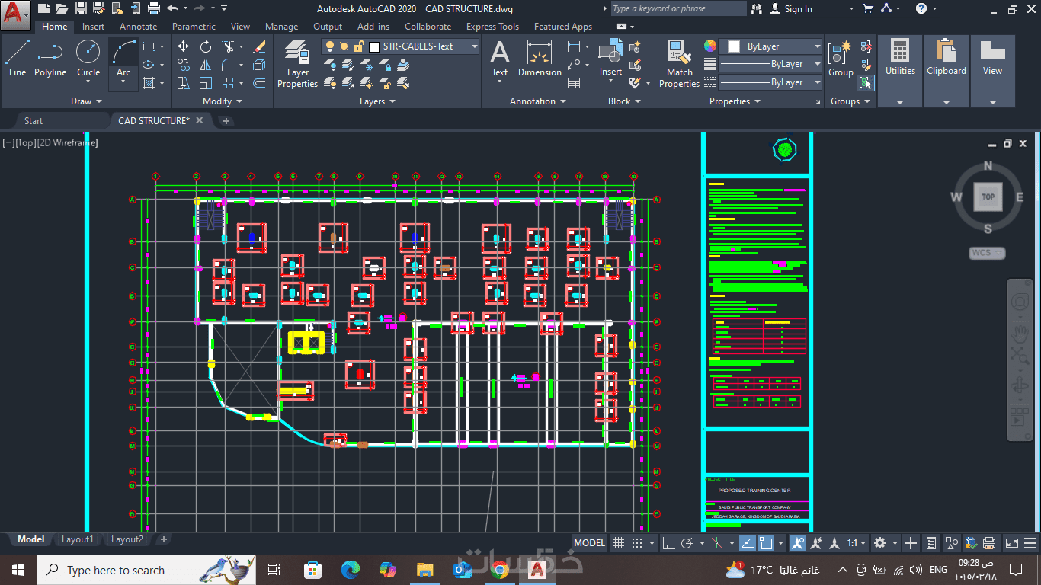Switch to the Layout1 tab
The image size is (1041, 585).
77,539
